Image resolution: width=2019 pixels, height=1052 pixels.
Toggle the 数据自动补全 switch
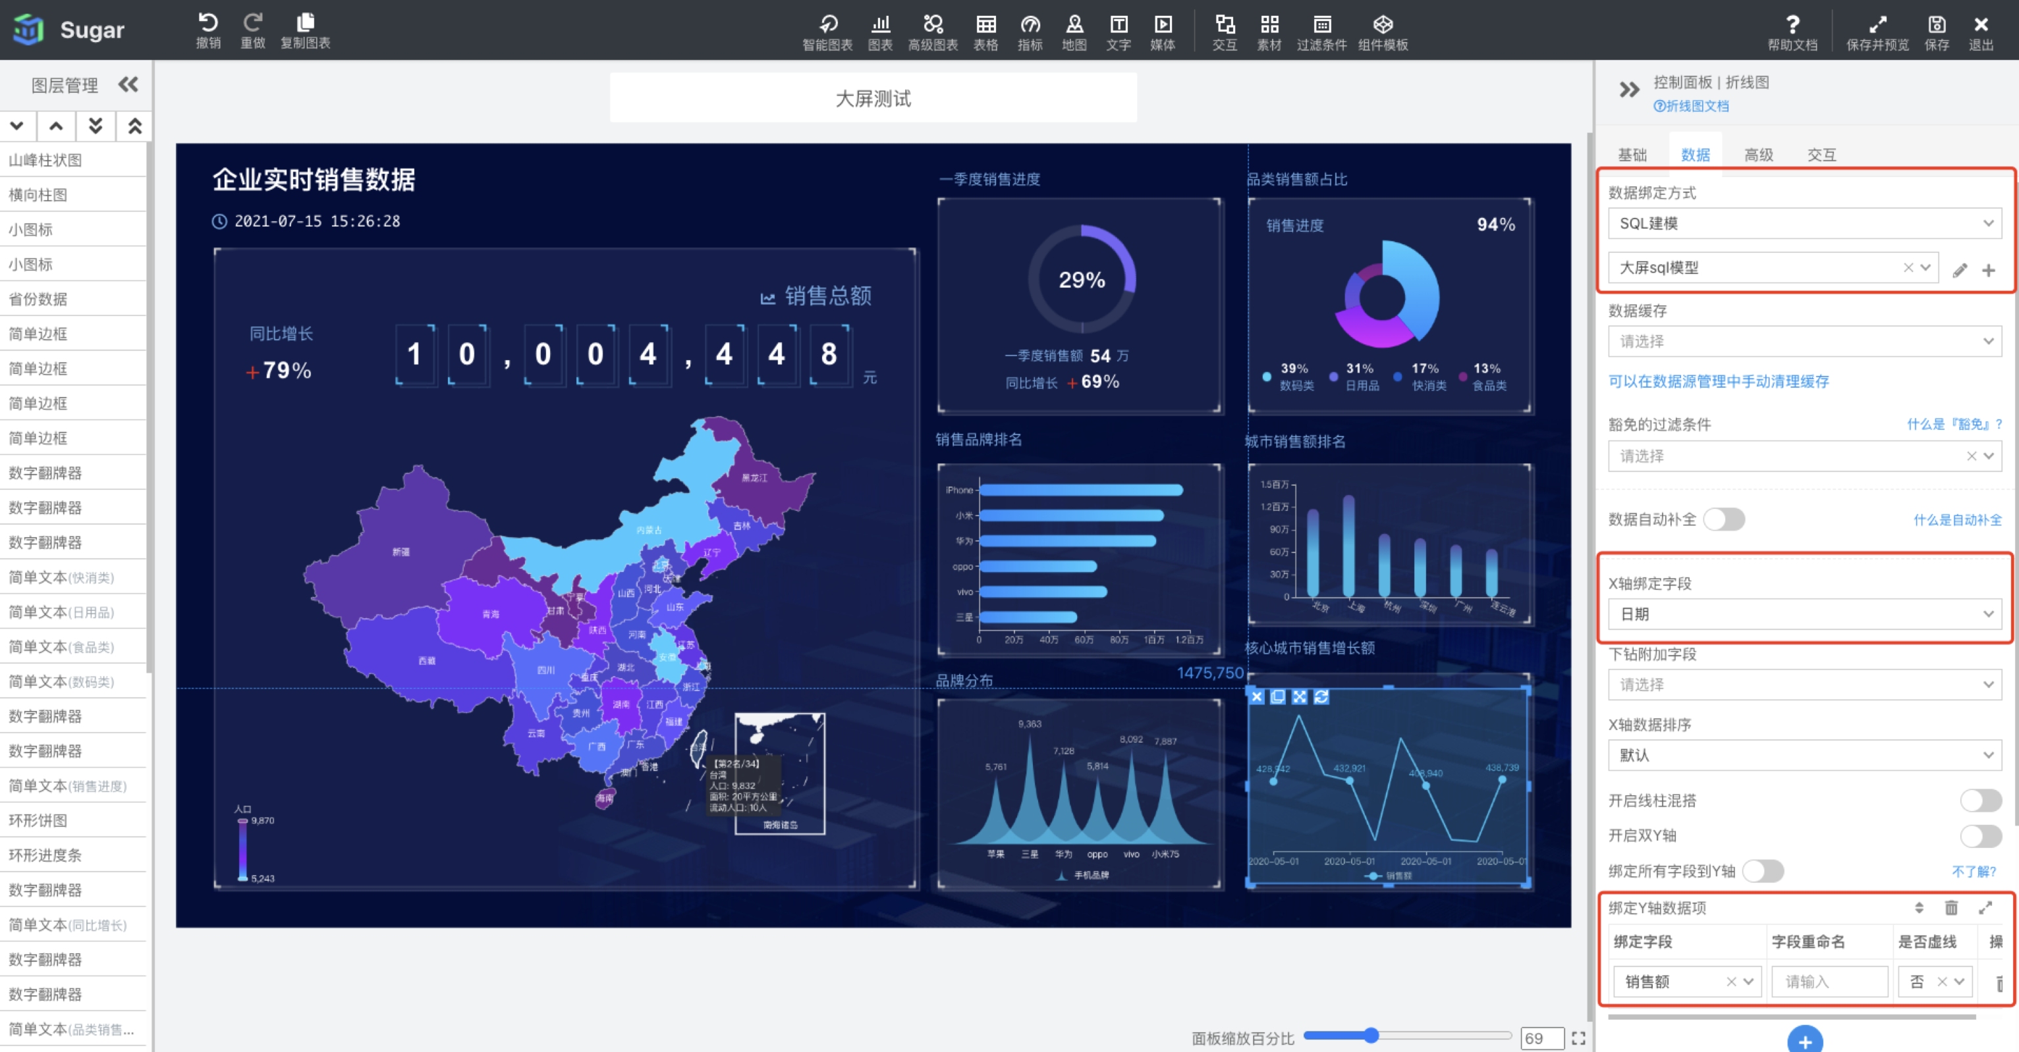(x=1725, y=519)
